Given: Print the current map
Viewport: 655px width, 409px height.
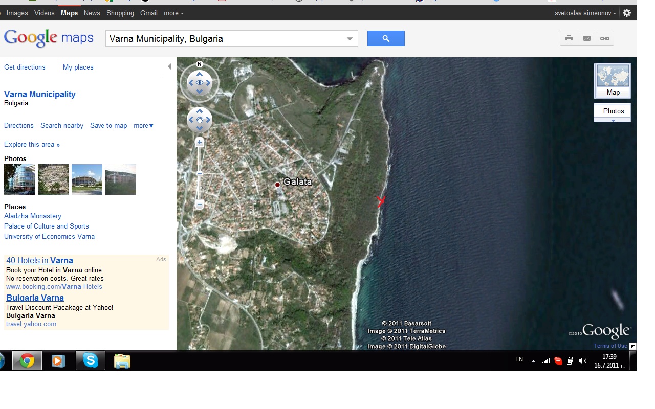Looking at the screenshot, I should coord(569,38).
